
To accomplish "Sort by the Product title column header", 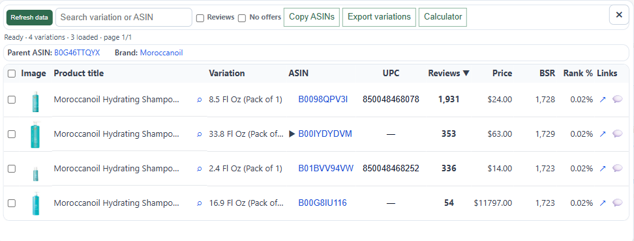I will (78, 74).
